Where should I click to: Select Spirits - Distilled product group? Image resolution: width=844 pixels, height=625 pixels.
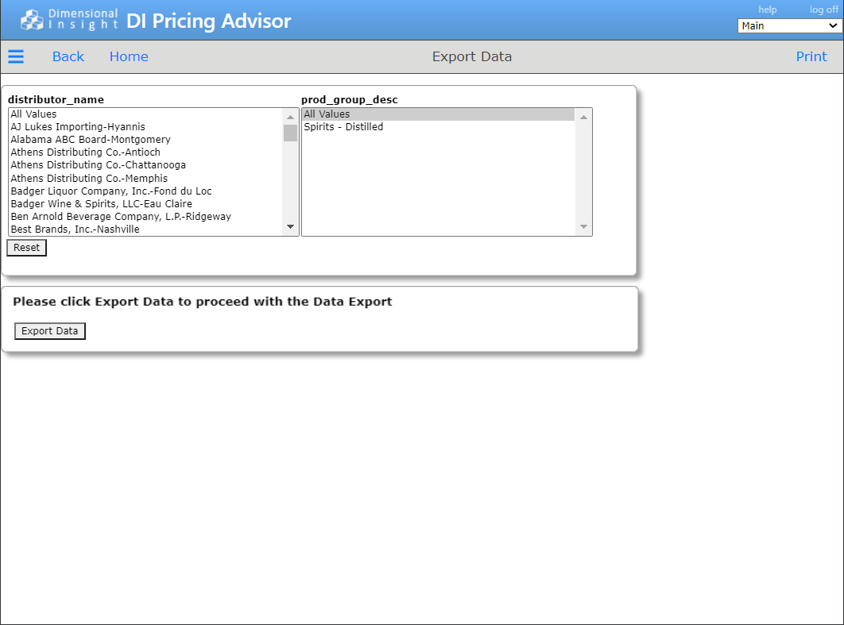[439, 127]
